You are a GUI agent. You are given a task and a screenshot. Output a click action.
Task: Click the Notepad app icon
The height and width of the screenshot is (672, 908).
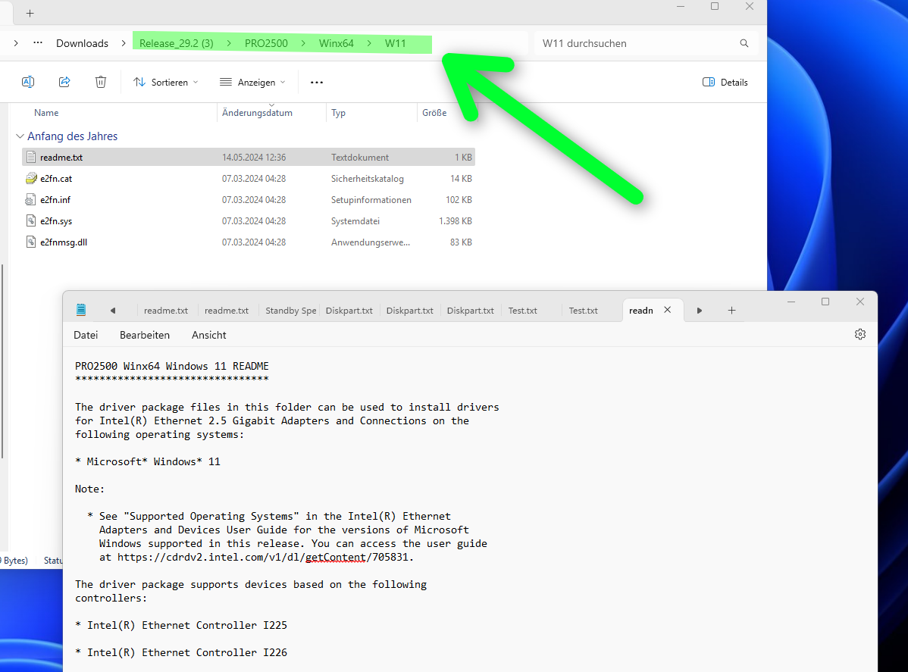81,311
